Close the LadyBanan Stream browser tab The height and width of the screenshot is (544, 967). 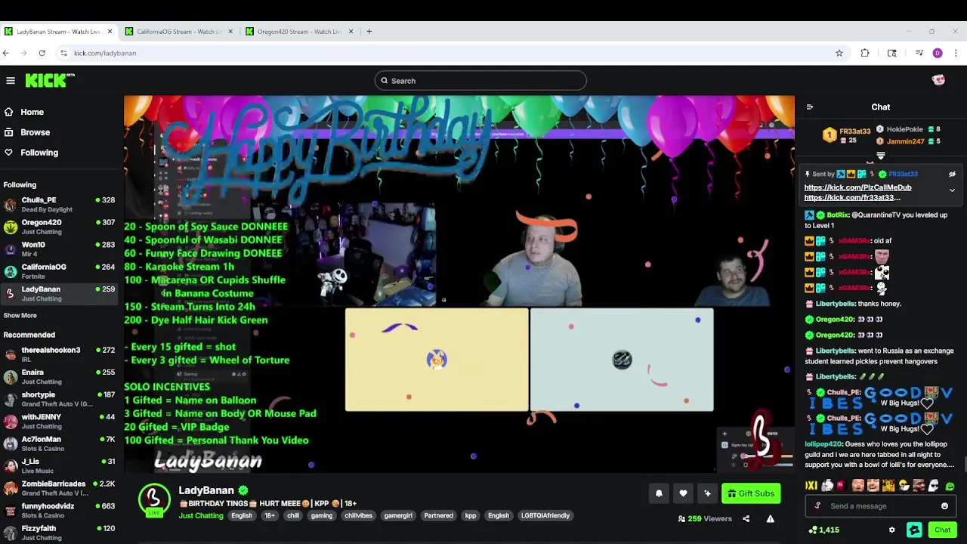(x=110, y=32)
